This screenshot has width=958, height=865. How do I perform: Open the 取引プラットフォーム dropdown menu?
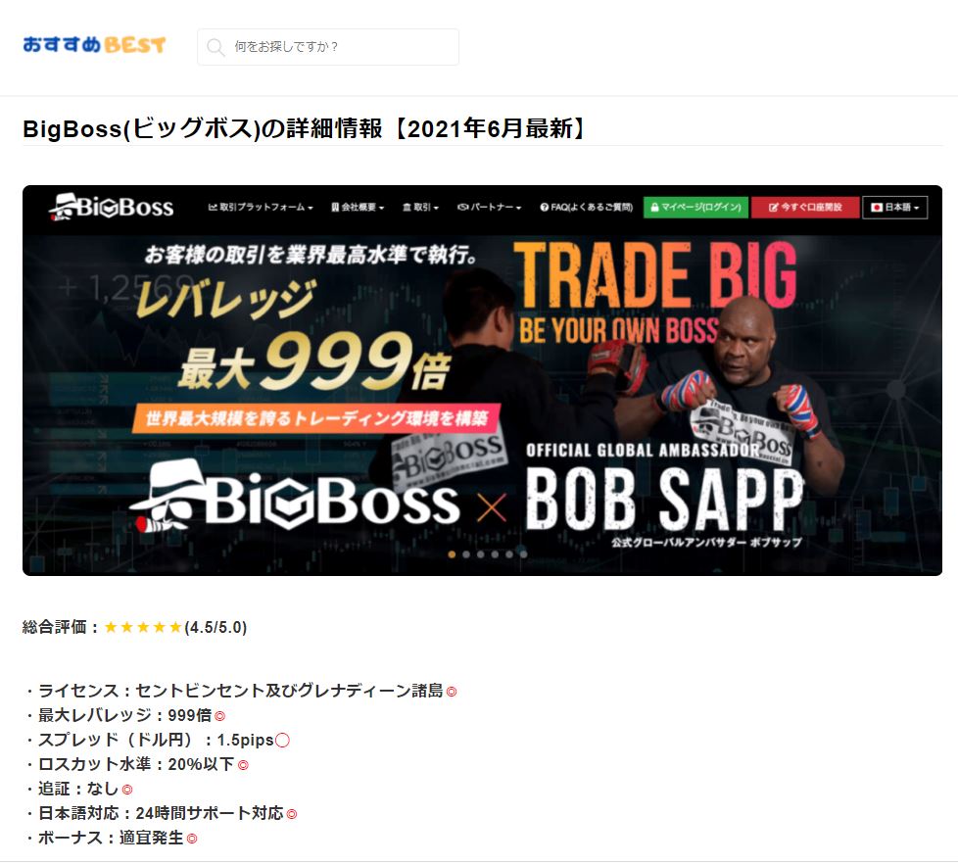point(261,207)
